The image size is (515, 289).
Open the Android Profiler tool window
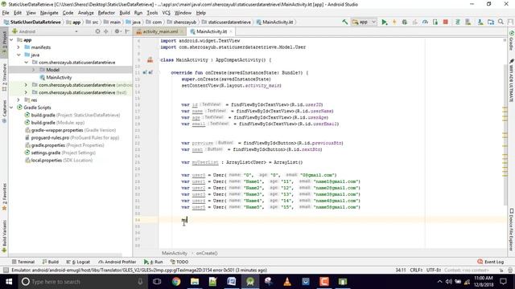[117, 262]
